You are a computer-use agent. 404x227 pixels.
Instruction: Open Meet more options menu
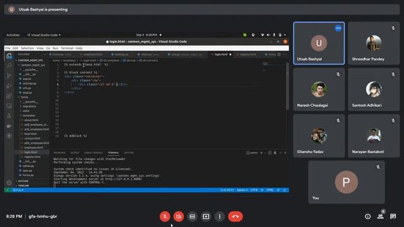coord(220,216)
